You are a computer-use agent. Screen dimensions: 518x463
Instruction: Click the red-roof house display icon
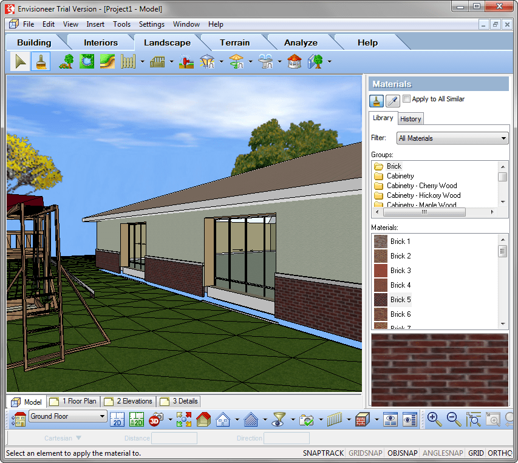coord(203,419)
